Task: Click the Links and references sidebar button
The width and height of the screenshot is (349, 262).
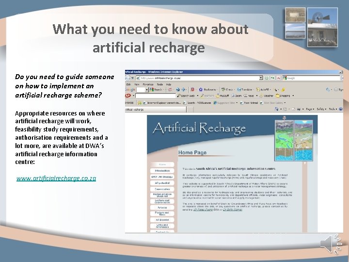Action: [x=162, y=226]
